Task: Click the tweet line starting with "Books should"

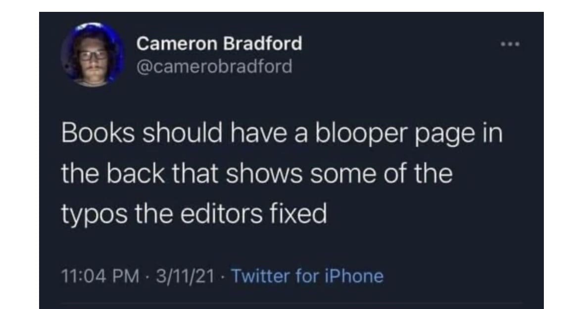Action: click(x=282, y=134)
